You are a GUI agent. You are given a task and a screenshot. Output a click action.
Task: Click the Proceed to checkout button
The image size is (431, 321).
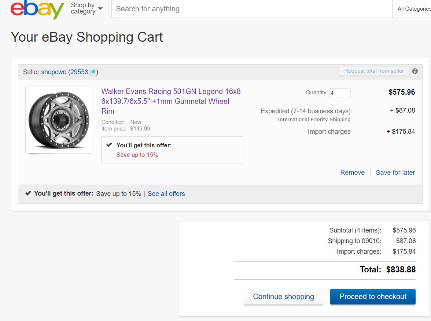[373, 297]
